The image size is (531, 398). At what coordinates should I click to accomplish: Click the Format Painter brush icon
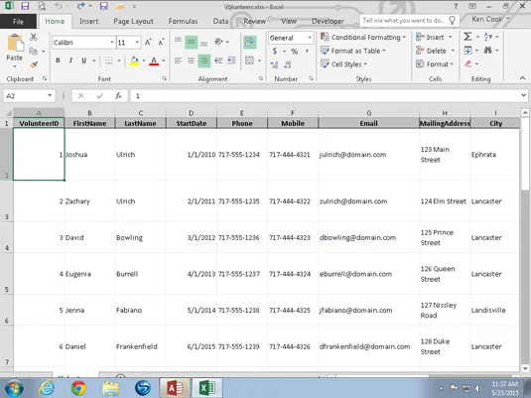(x=34, y=65)
